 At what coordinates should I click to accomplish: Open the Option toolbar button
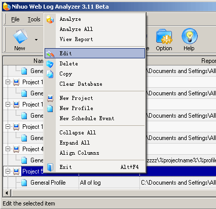164,40
